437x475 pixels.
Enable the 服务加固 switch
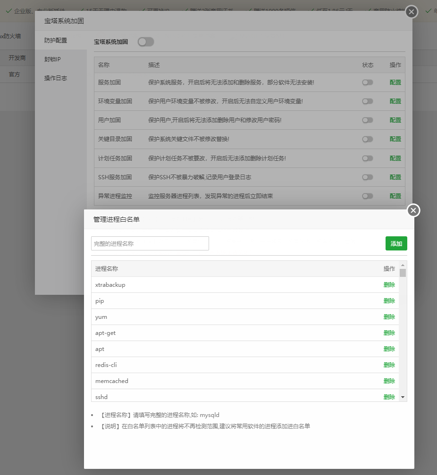367,83
